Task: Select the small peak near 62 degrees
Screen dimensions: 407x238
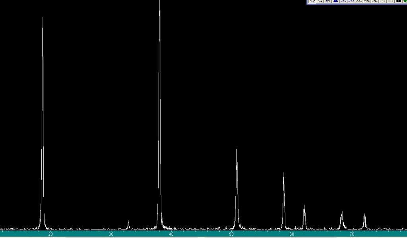Action: pyautogui.click(x=304, y=217)
